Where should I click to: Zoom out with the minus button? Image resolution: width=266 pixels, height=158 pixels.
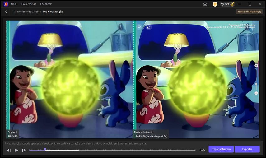click(x=256, y=93)
